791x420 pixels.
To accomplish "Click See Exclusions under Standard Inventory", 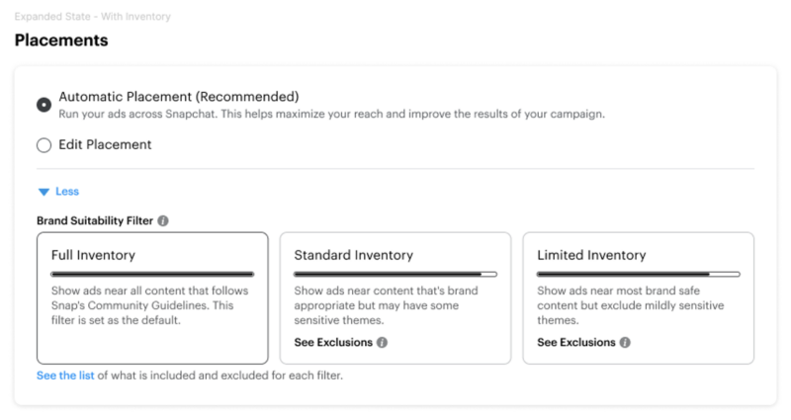I will pyautogui.click(x=333, y=342).
